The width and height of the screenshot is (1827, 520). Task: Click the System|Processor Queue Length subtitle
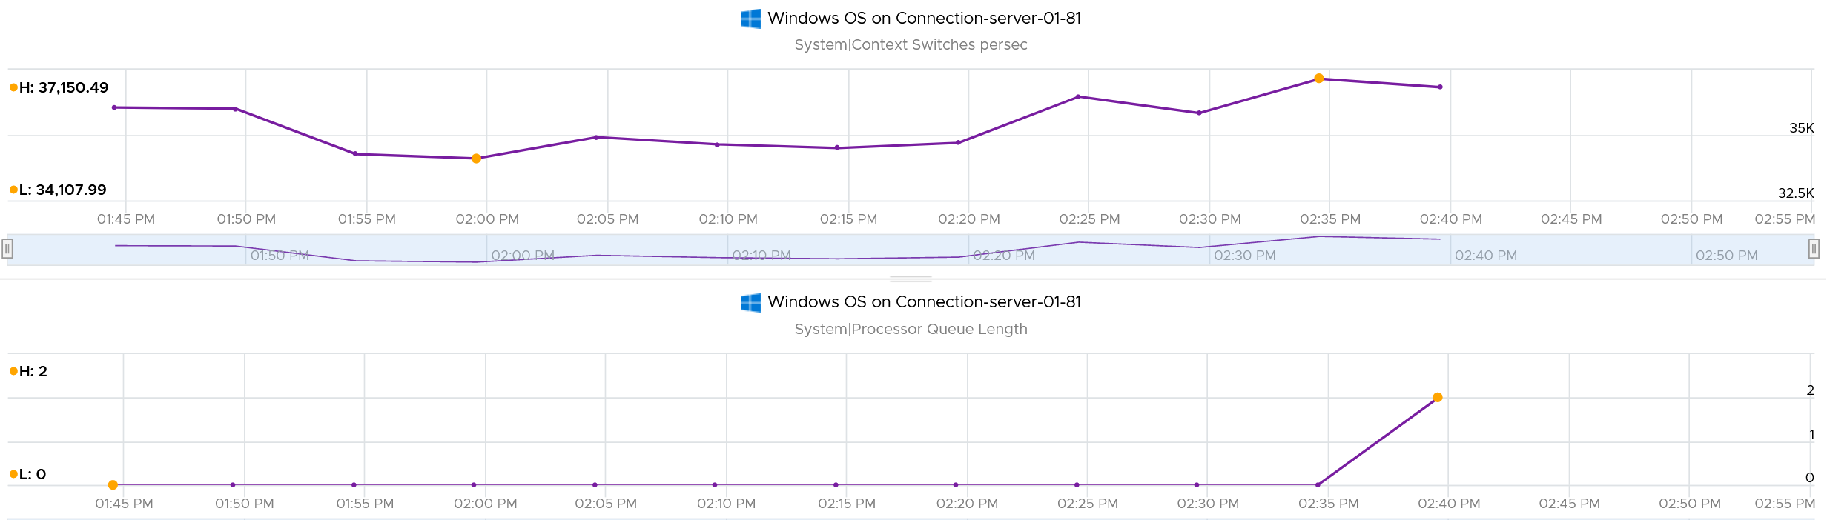911,329
